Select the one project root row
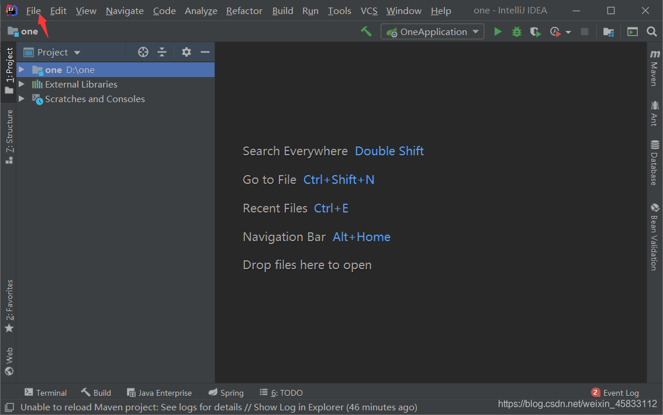The image size is (663, 415). pos(115,69)
